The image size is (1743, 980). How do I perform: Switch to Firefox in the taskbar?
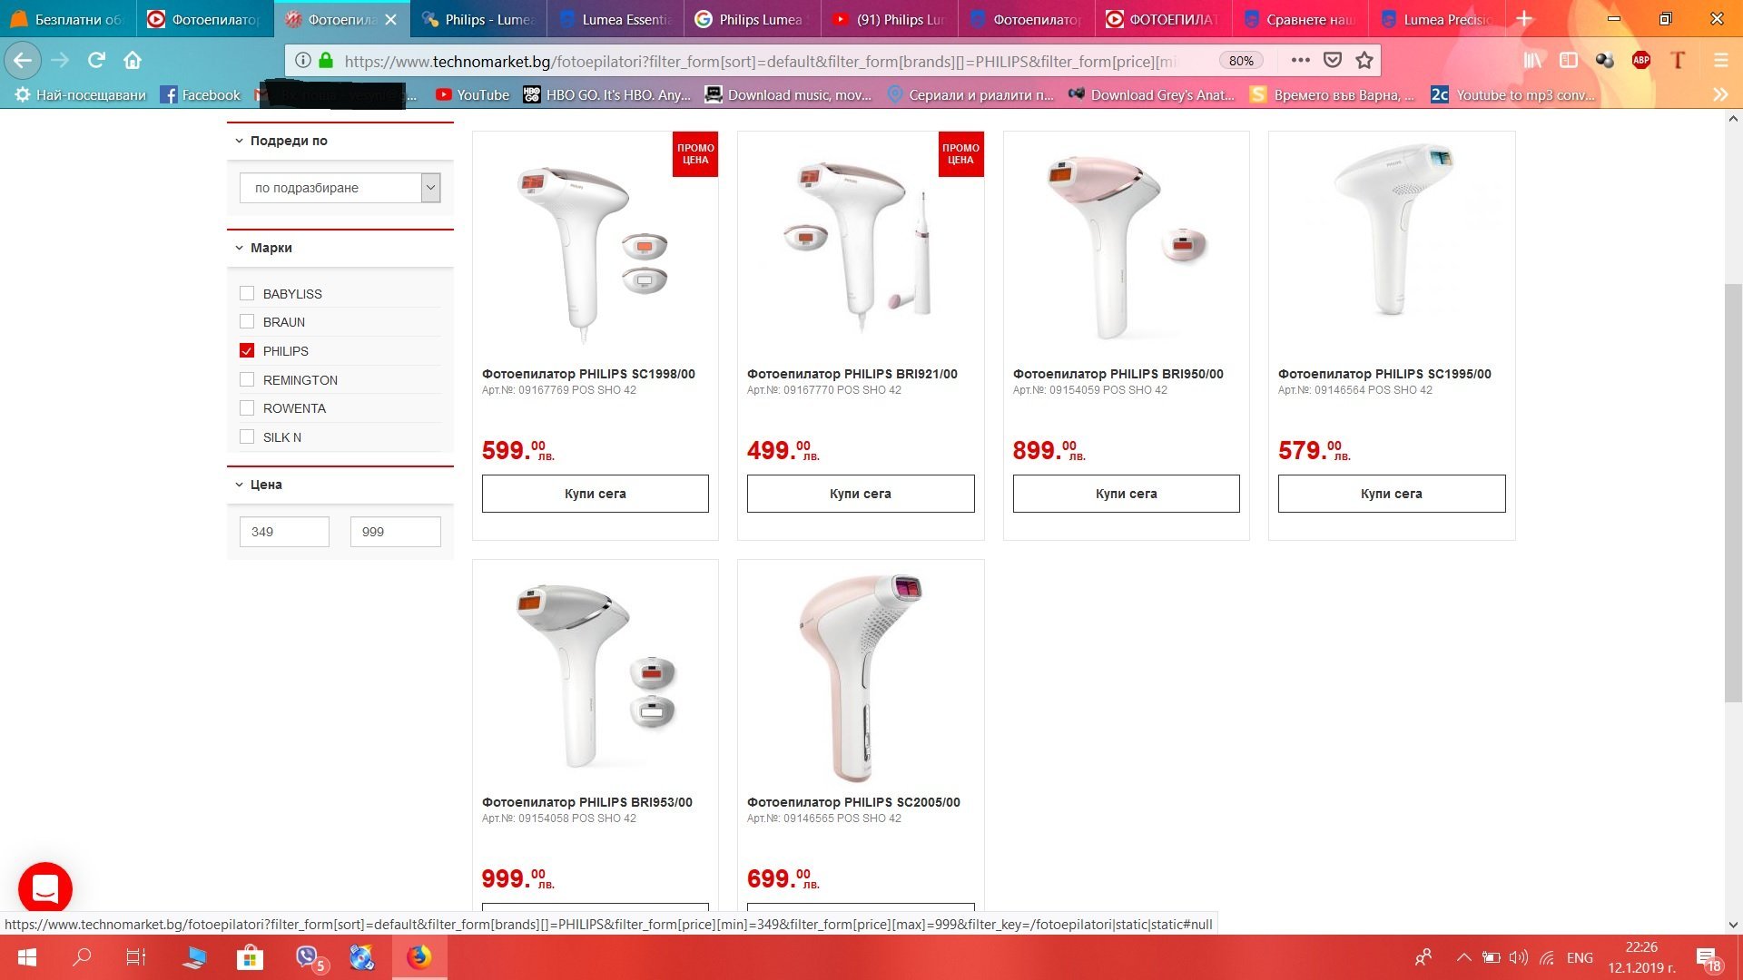click(x=419, y=957)
